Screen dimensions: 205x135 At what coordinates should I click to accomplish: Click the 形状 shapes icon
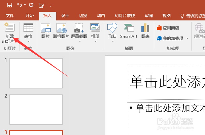pos(112,27)
